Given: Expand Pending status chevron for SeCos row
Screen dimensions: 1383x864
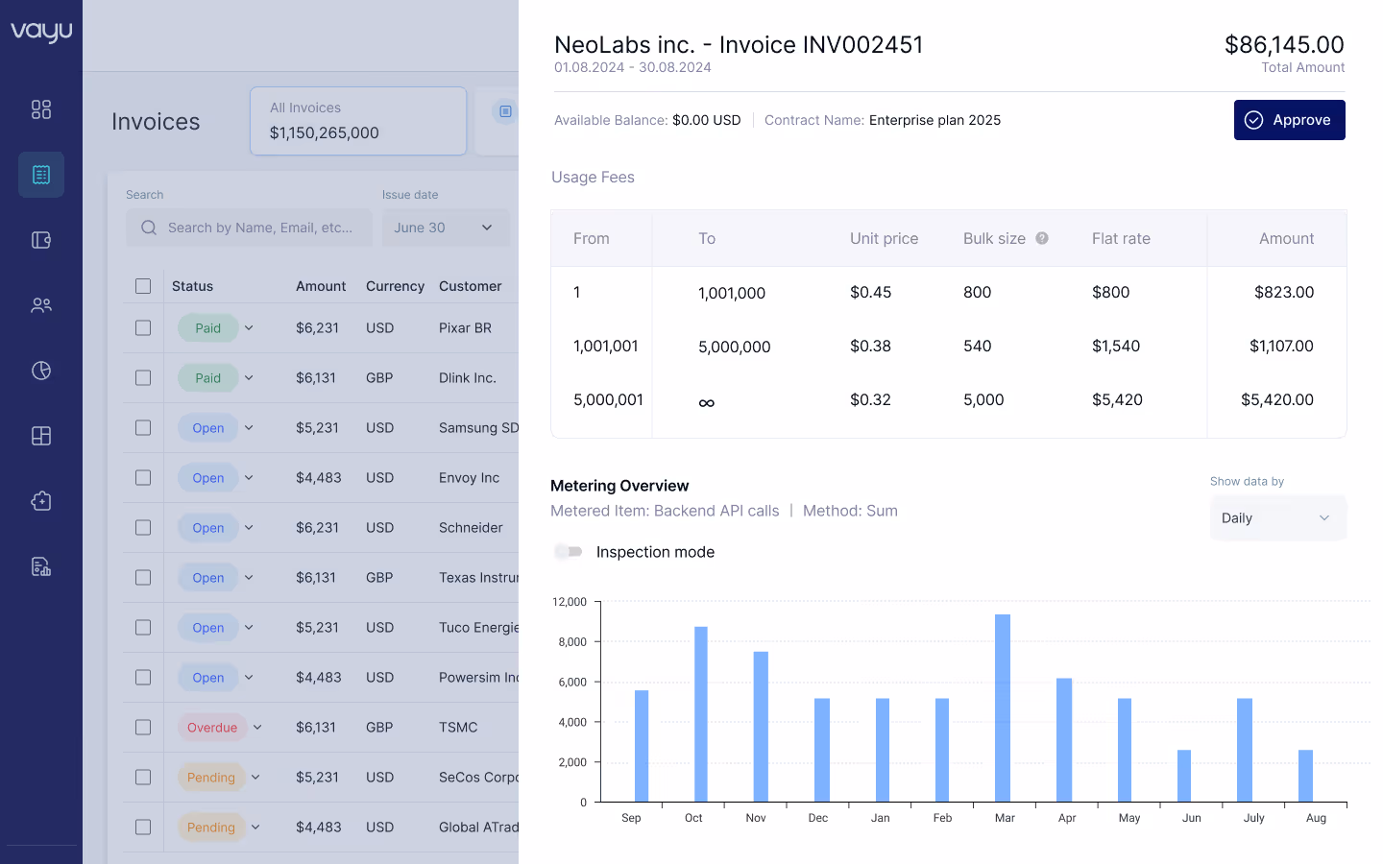Looking at the screenshot, I should click(255, 778).
